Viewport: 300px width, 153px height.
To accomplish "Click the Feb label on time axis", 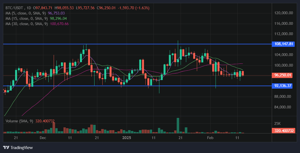I will pyautogui.click(x=210, y=138).
